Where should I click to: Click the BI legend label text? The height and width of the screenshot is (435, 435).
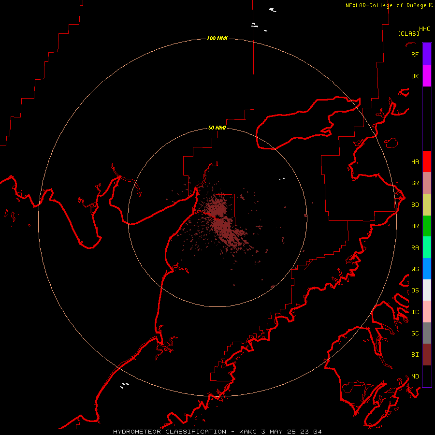pos(415,354)
